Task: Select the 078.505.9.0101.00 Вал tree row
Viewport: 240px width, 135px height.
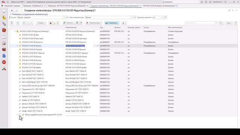Action: (30, 35)
